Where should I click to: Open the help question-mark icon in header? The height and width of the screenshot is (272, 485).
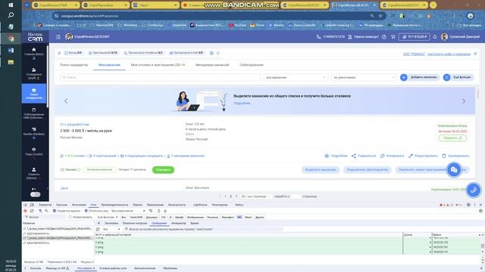pyautogui.click(x=384, y=37)
